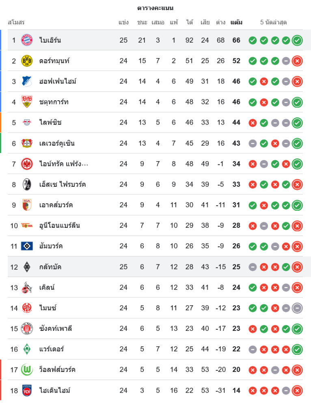Click the Wolfsburg green W logo
Screen dimensions: 311x406
click(27, 369)
